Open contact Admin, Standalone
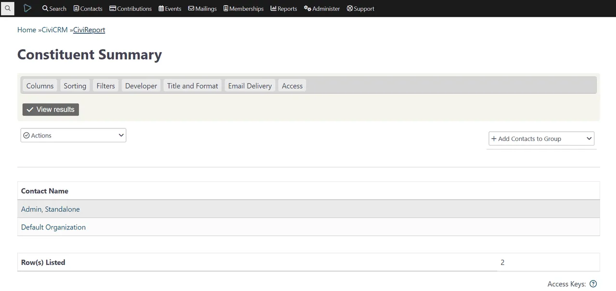This screenshot has height=291, width=616. coord(51,209)
